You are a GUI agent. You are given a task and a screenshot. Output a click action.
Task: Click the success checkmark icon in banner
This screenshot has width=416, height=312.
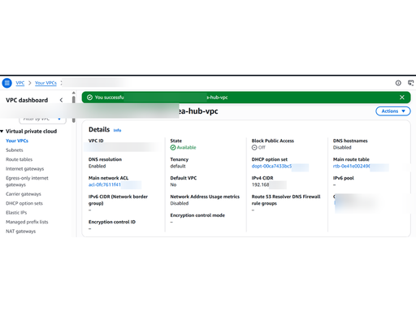(x=89, y=97)
